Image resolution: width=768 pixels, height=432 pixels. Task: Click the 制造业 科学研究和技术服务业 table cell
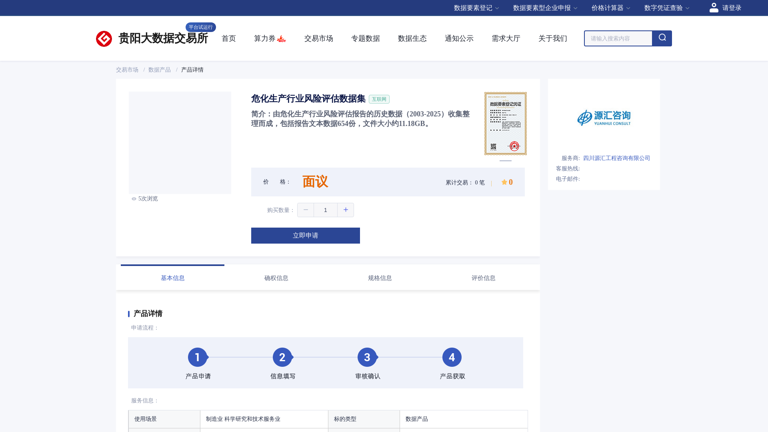click(x=264, y=419)
